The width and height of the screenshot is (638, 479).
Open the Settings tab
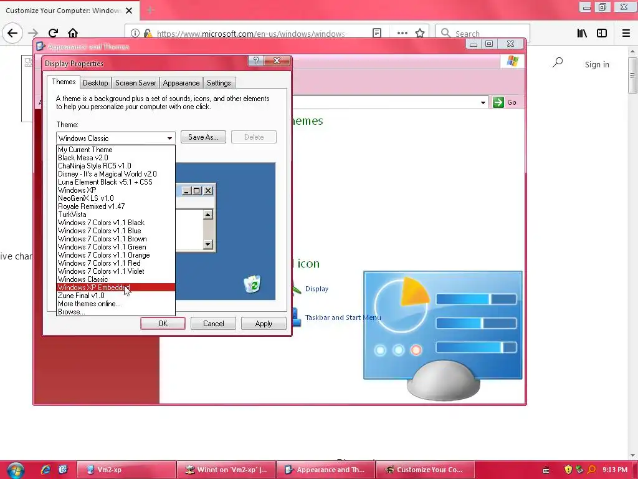point(219,83)
